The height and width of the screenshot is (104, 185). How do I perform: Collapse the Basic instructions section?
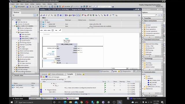pyautogui.click(x=143, y=21)
